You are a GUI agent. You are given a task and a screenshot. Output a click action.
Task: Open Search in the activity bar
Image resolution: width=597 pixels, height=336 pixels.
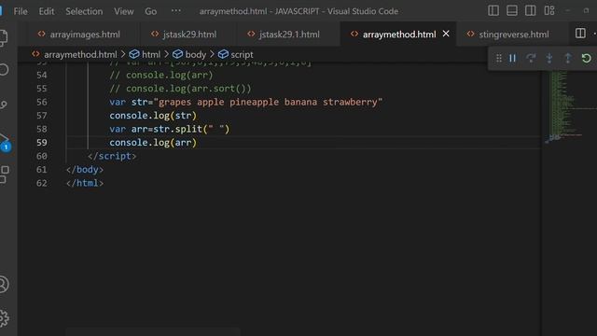pos(4,70)
